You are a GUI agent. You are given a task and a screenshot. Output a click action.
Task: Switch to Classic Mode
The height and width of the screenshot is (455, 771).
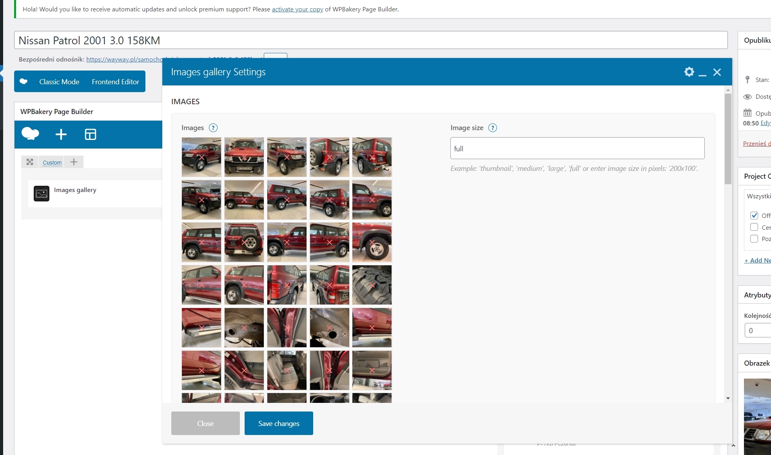click(x=59, y=82)
